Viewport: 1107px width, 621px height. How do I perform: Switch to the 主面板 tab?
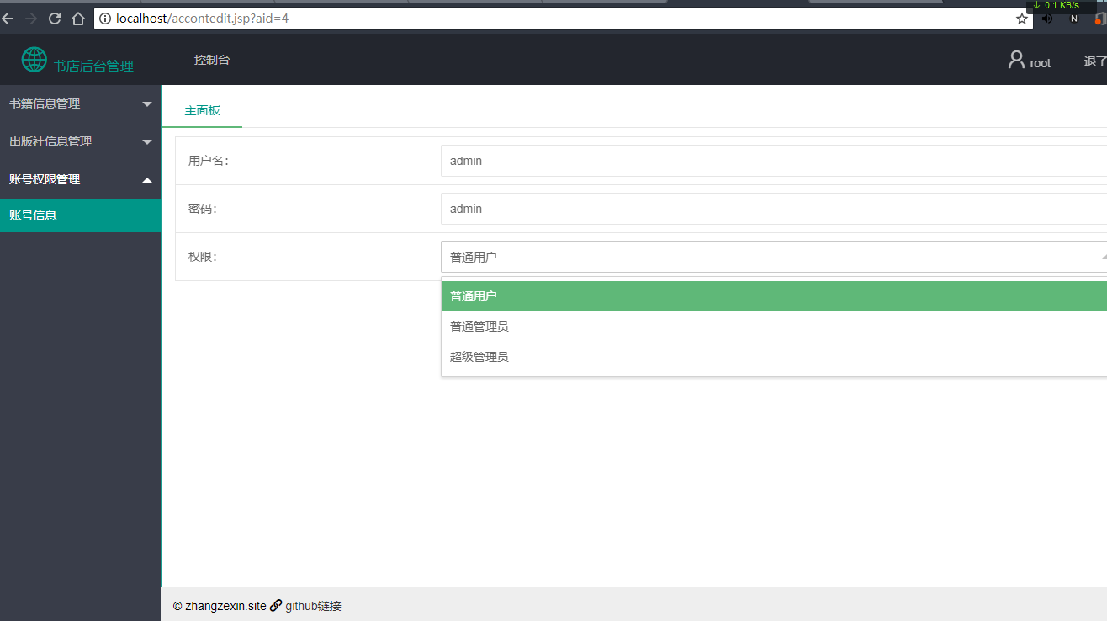pos(201,109)
